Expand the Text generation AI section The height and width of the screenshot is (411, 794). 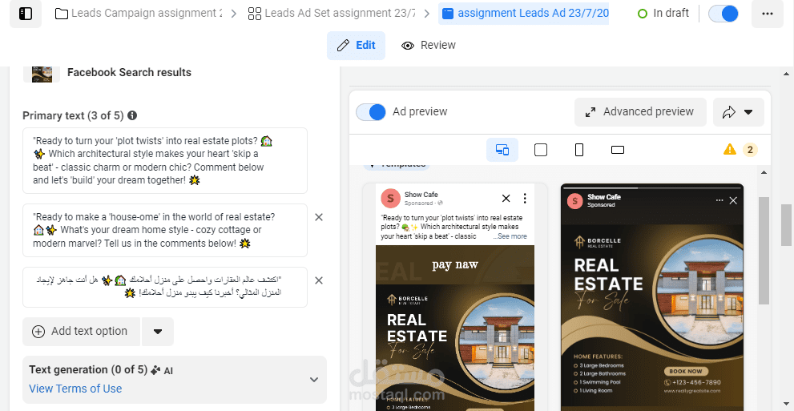314,380
